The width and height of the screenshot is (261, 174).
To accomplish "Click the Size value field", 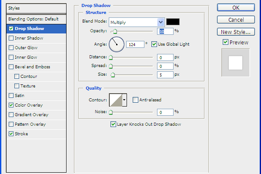I will point(165,75).
